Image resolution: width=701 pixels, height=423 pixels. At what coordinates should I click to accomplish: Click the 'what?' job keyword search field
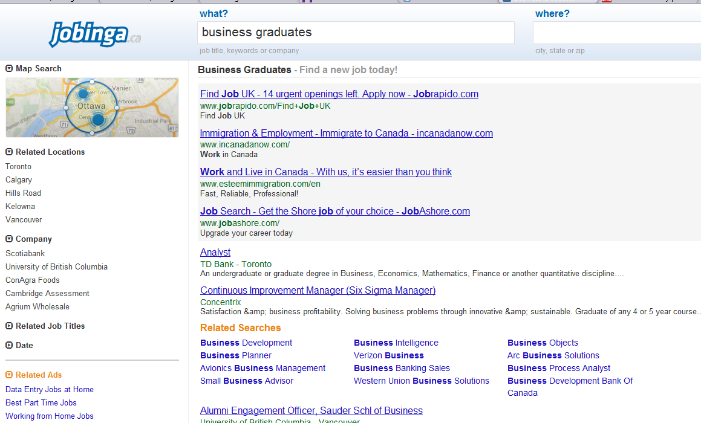click(356, 33)
